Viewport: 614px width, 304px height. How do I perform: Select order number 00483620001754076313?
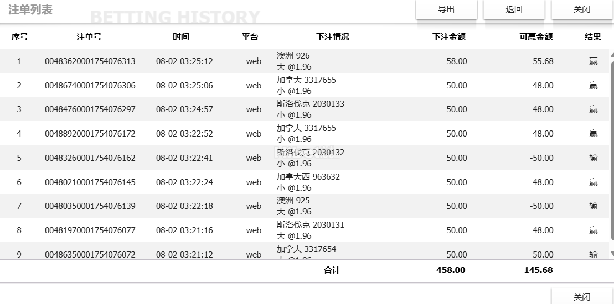[x=90, y=61]
